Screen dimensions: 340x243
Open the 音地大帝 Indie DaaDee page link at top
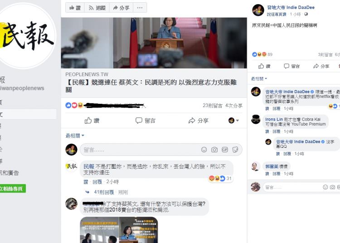pyautogui.click(x=291, y=7)
